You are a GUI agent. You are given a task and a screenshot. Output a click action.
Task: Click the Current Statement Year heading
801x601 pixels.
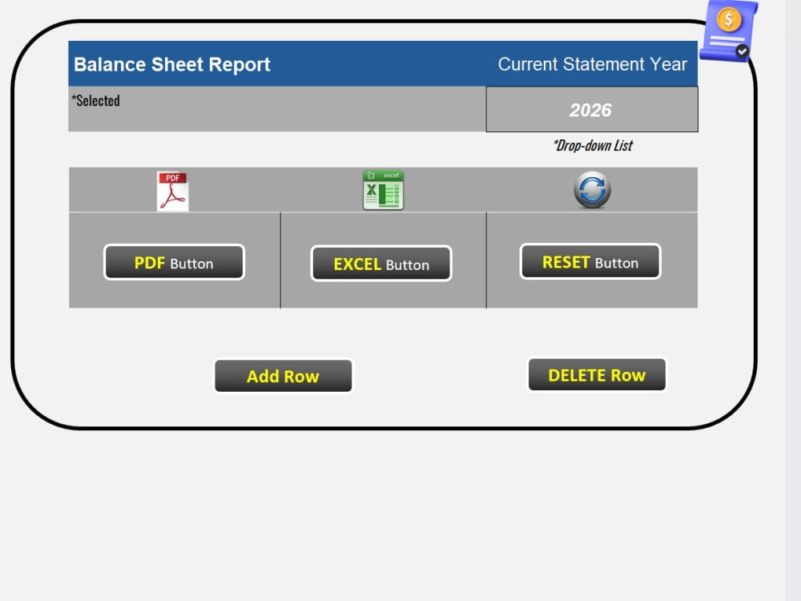pyautogui.click(x=592, y=64)
